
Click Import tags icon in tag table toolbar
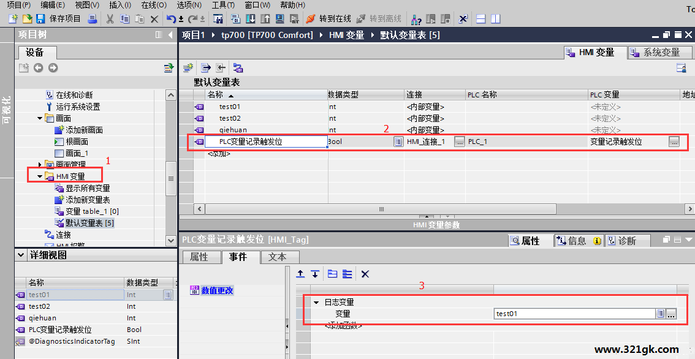tap(220, 68)
